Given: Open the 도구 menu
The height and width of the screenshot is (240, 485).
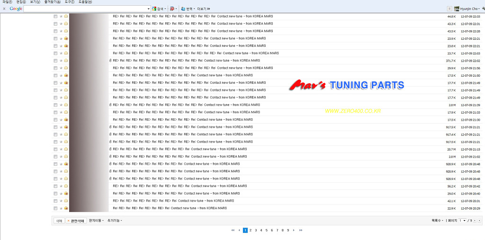Looking at the screenshot, I should (x=69, y=2).
